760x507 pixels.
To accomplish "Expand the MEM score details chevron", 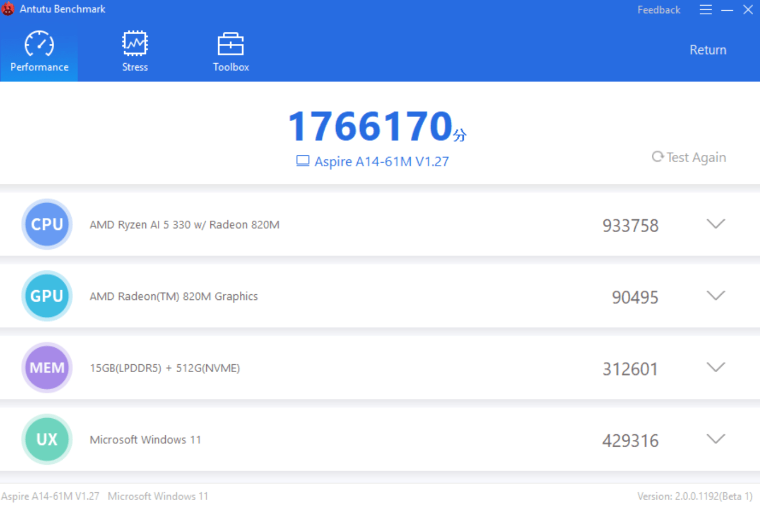I will (x=716, y=367).
